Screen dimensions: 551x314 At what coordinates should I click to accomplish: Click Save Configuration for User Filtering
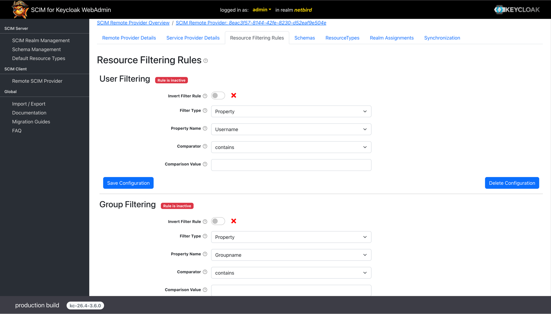(128, 183)
